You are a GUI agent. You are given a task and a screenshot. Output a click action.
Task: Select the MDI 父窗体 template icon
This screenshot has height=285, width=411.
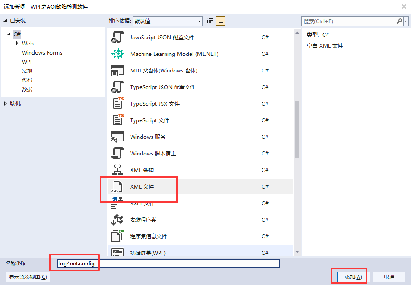pyautogui.click(x=117, y=70)
